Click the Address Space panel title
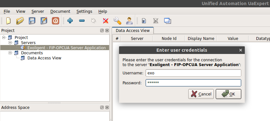 [x=15, y=107]
